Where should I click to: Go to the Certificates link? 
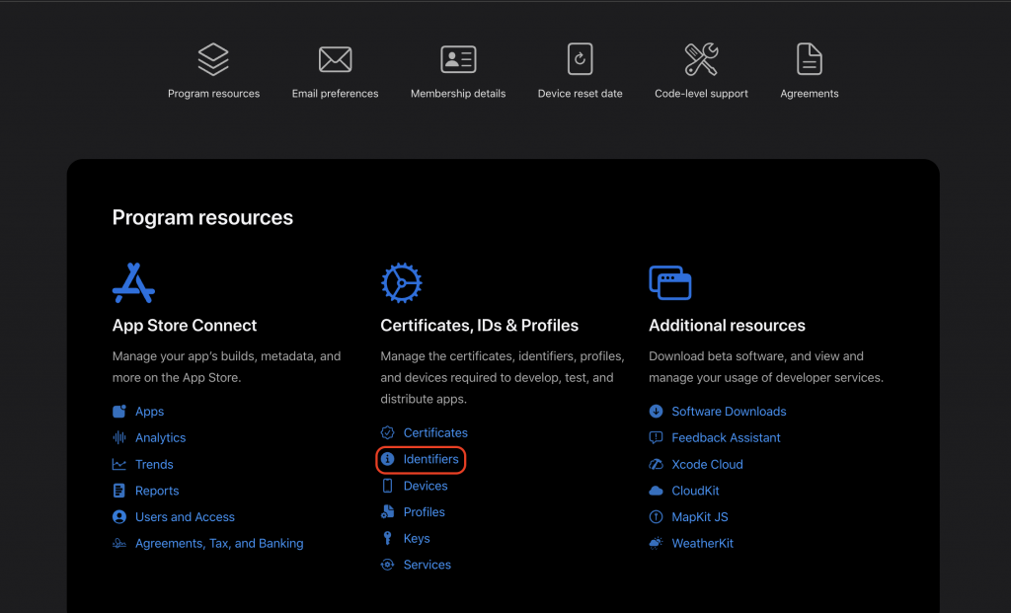point(435,433)
